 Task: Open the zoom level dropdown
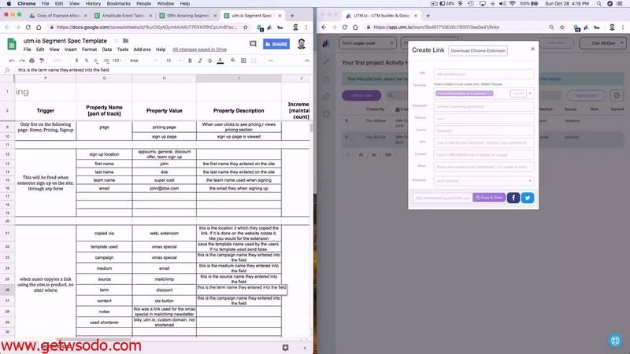(x=60, y=61)
